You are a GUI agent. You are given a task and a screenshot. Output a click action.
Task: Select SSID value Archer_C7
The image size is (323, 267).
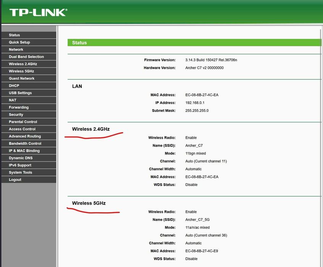tap(194, 146)
